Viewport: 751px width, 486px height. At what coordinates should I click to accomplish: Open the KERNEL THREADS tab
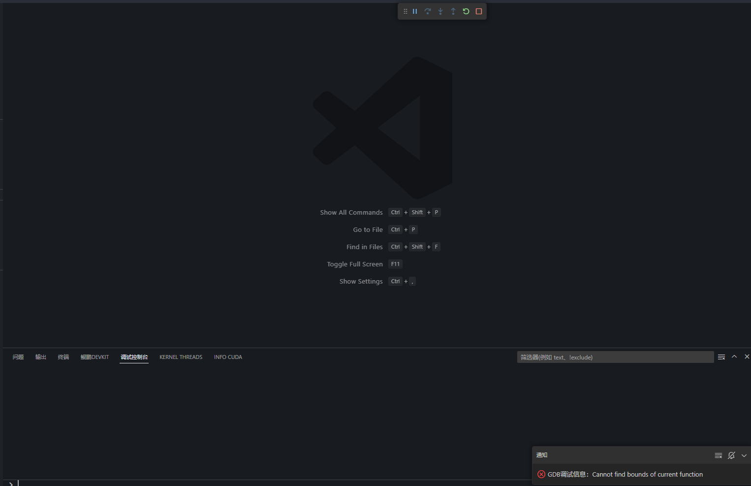[181, 357]
